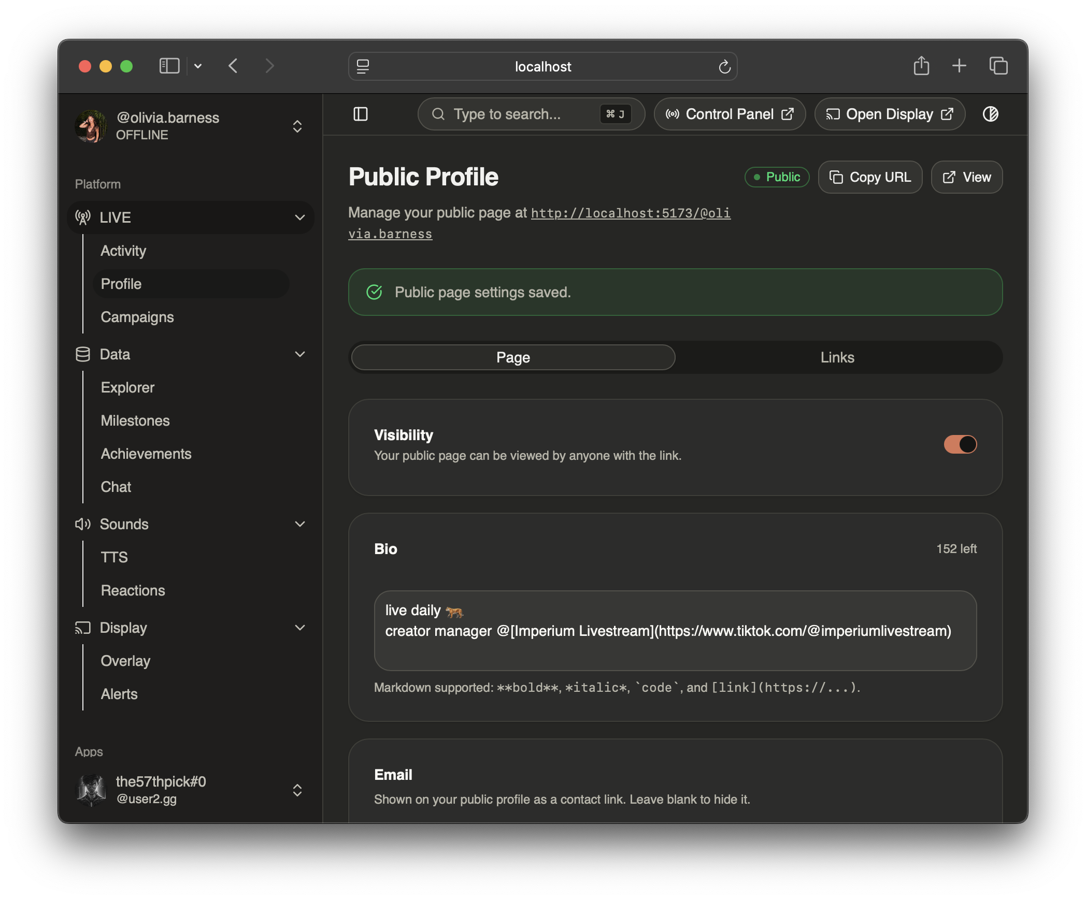The image size is (1086, 900).
Task: Go back with Safari back arrow
Action: point(233,66)
